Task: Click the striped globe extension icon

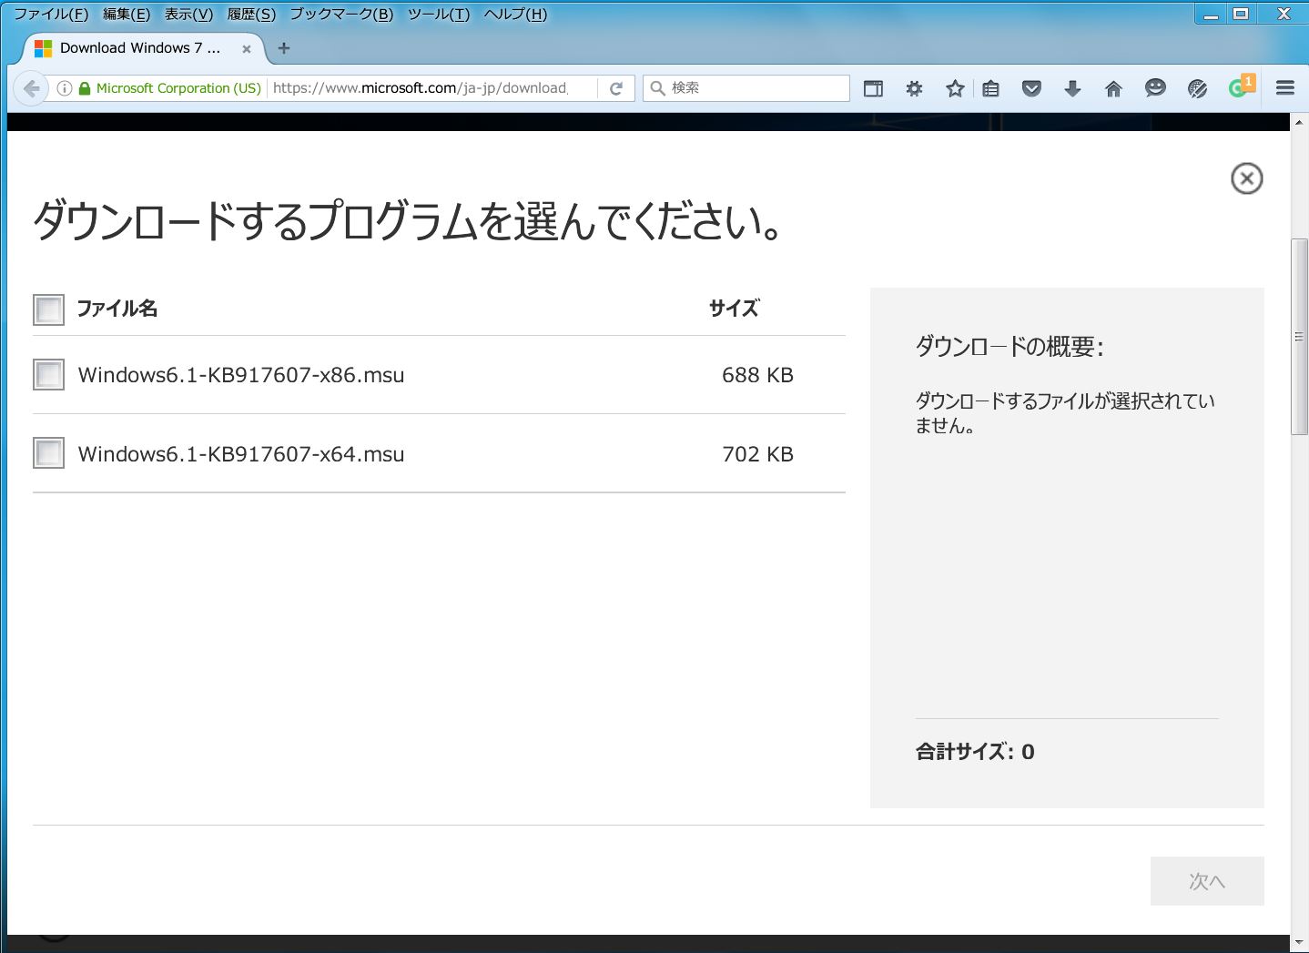Action: click(x=1197, y=88)
